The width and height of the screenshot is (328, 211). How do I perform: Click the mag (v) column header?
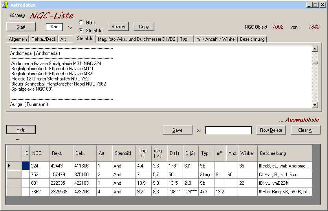click(x=159, y=153)
